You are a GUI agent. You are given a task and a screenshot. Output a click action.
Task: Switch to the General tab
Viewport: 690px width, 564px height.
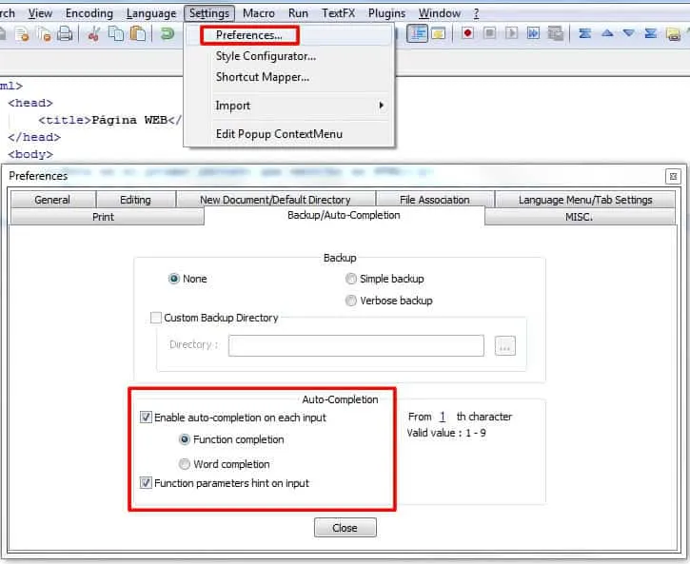click(52, 200)
